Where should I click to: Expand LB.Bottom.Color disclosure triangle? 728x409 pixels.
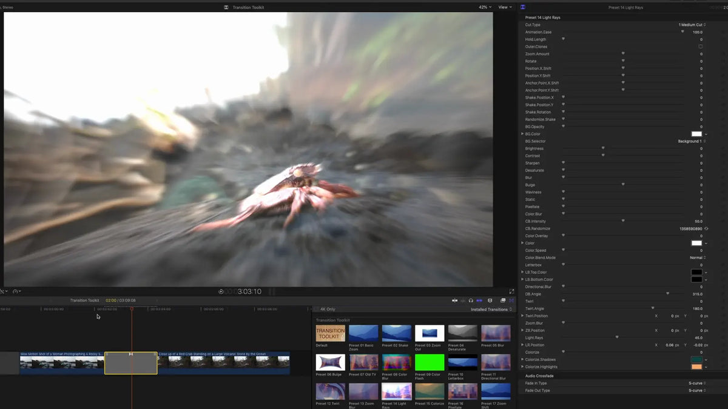522,279
